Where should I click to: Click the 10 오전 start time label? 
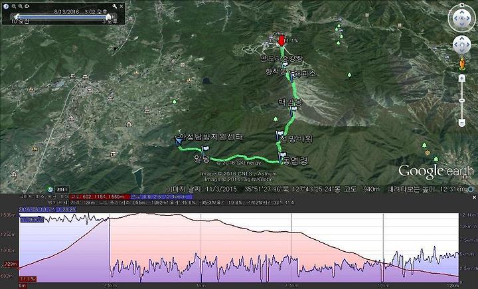pyautogui.click(x=20, y=22)
